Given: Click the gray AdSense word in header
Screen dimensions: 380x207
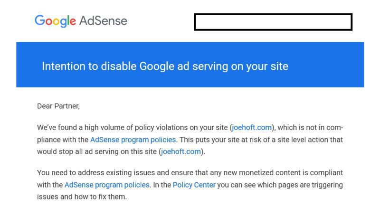Looking at the screenshot, I should 103,21.
